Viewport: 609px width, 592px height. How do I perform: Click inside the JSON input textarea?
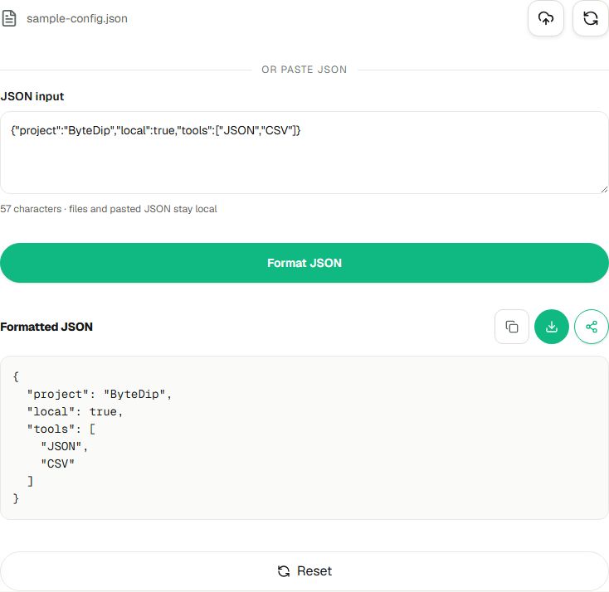pyautogui.click(x=304, y=153)
